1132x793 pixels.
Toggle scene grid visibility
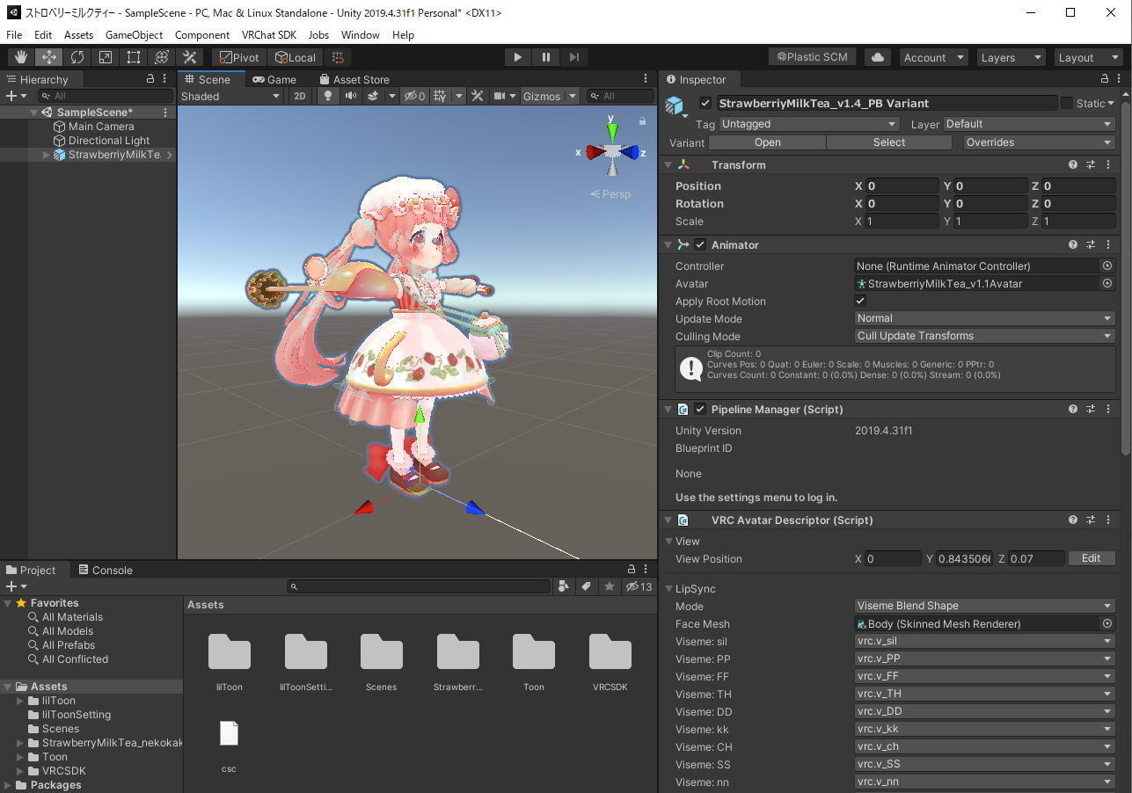click(x=440, y=96)
